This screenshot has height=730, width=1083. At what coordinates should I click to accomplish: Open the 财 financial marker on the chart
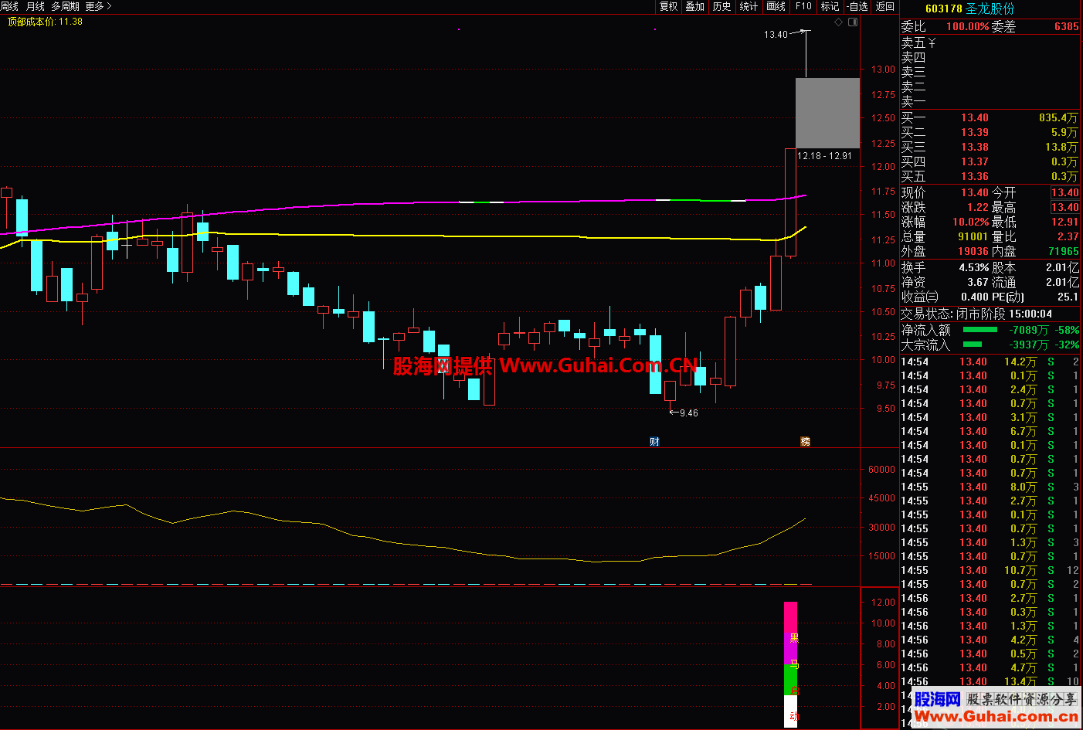pos(654,442)
